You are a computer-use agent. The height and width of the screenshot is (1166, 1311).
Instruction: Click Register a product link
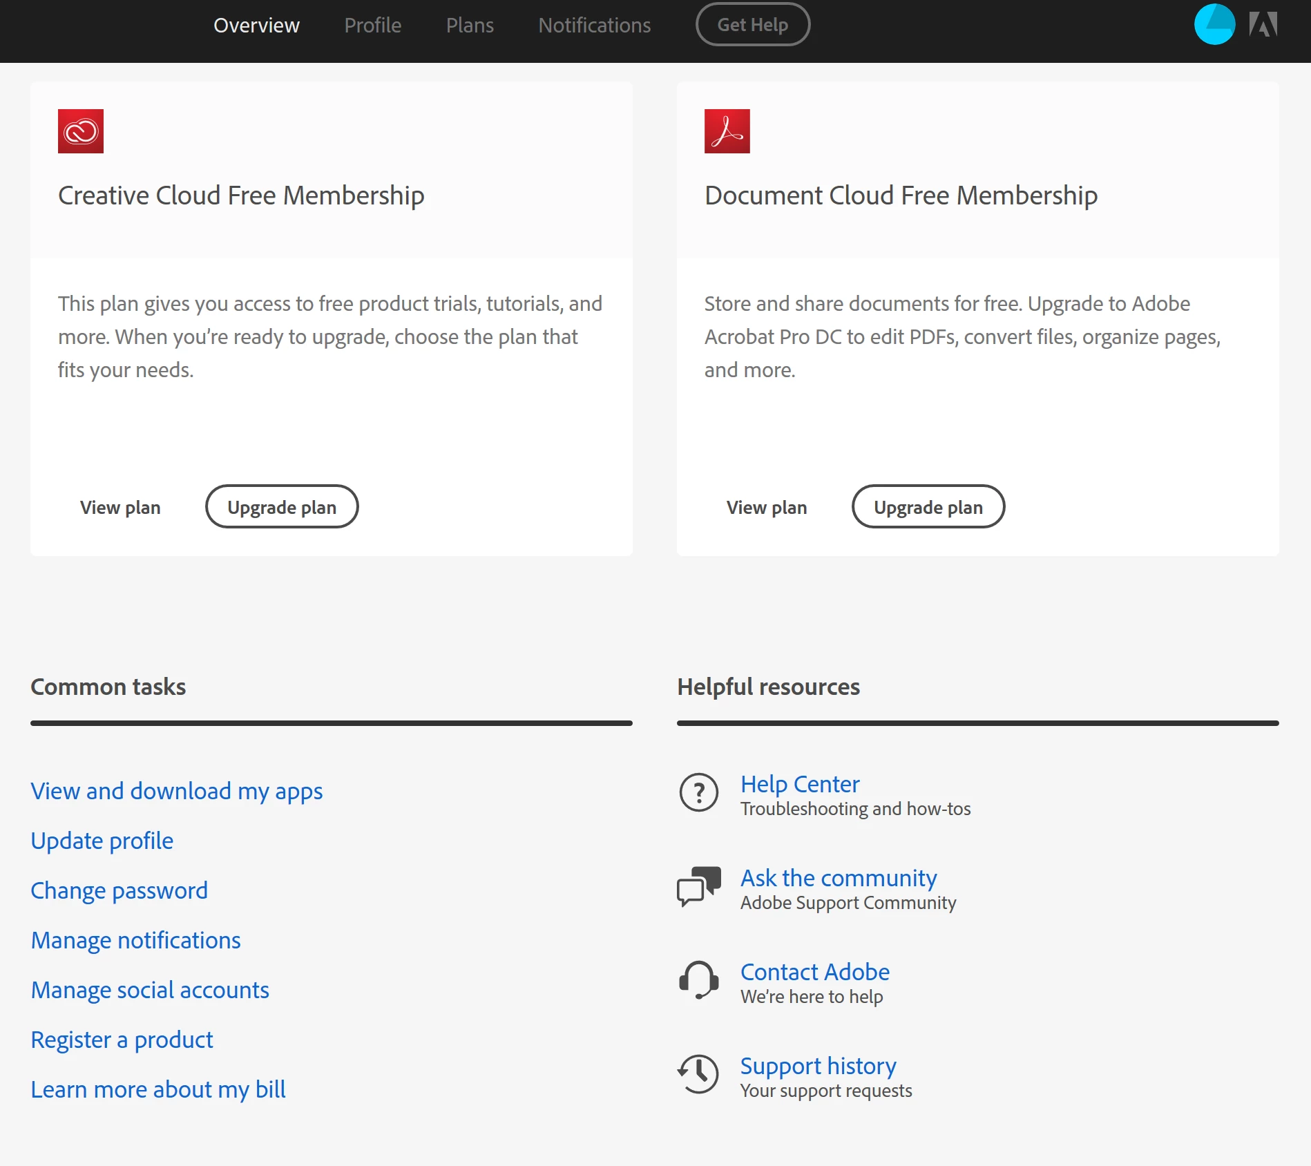tap(122, 1040)
